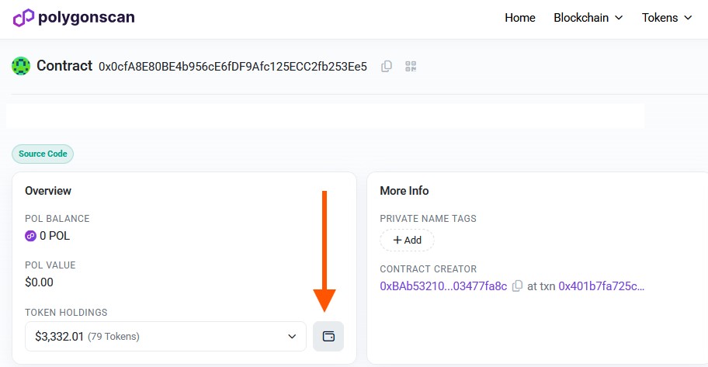Click the green contract identicon avatar
This screenshot has height=367, width=708.
21,66
